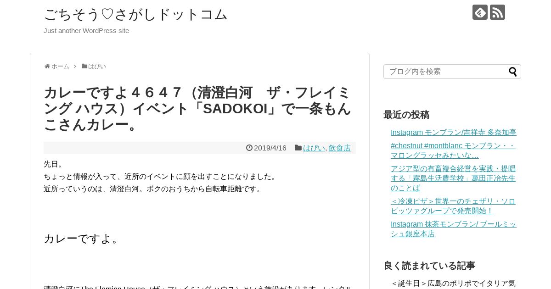Click the line ちょっと情報が入って、近所のイベントに

click(161, 177)
